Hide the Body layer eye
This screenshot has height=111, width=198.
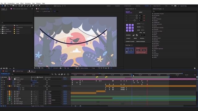coord(1,100)
